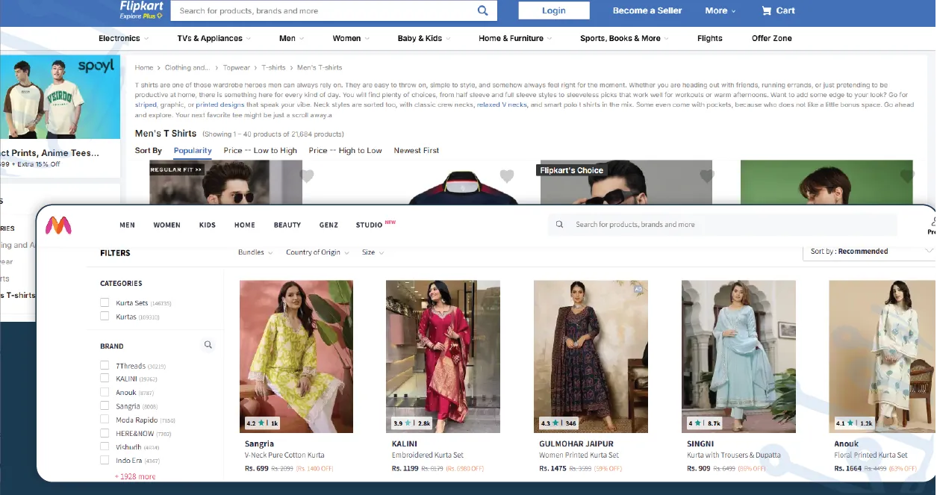Click the Flipkart Explore Plus logo

[x=139, y=10]
